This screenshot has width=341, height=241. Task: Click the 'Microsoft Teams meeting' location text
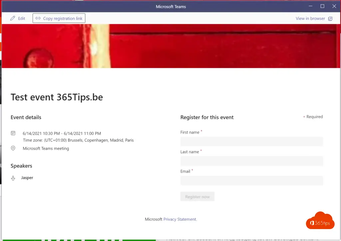[46, 148]
